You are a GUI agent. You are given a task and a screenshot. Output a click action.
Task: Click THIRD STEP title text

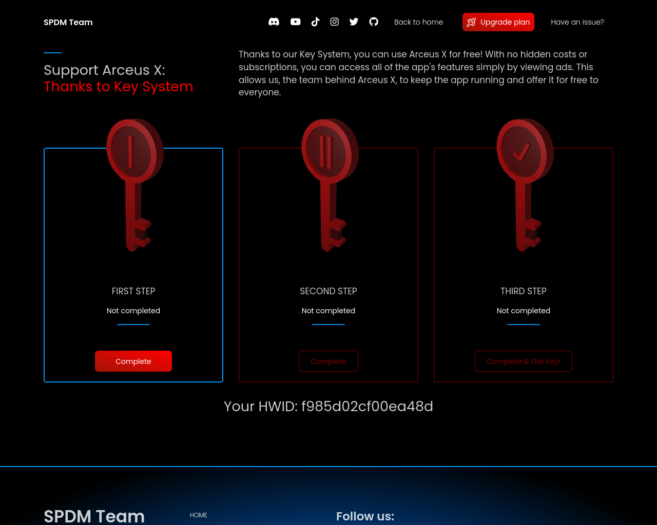[524, 291]
